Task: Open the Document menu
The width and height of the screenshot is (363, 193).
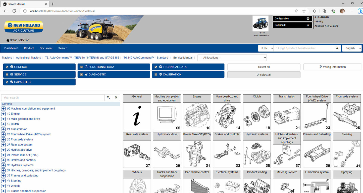Action: (x=46, y=48)
